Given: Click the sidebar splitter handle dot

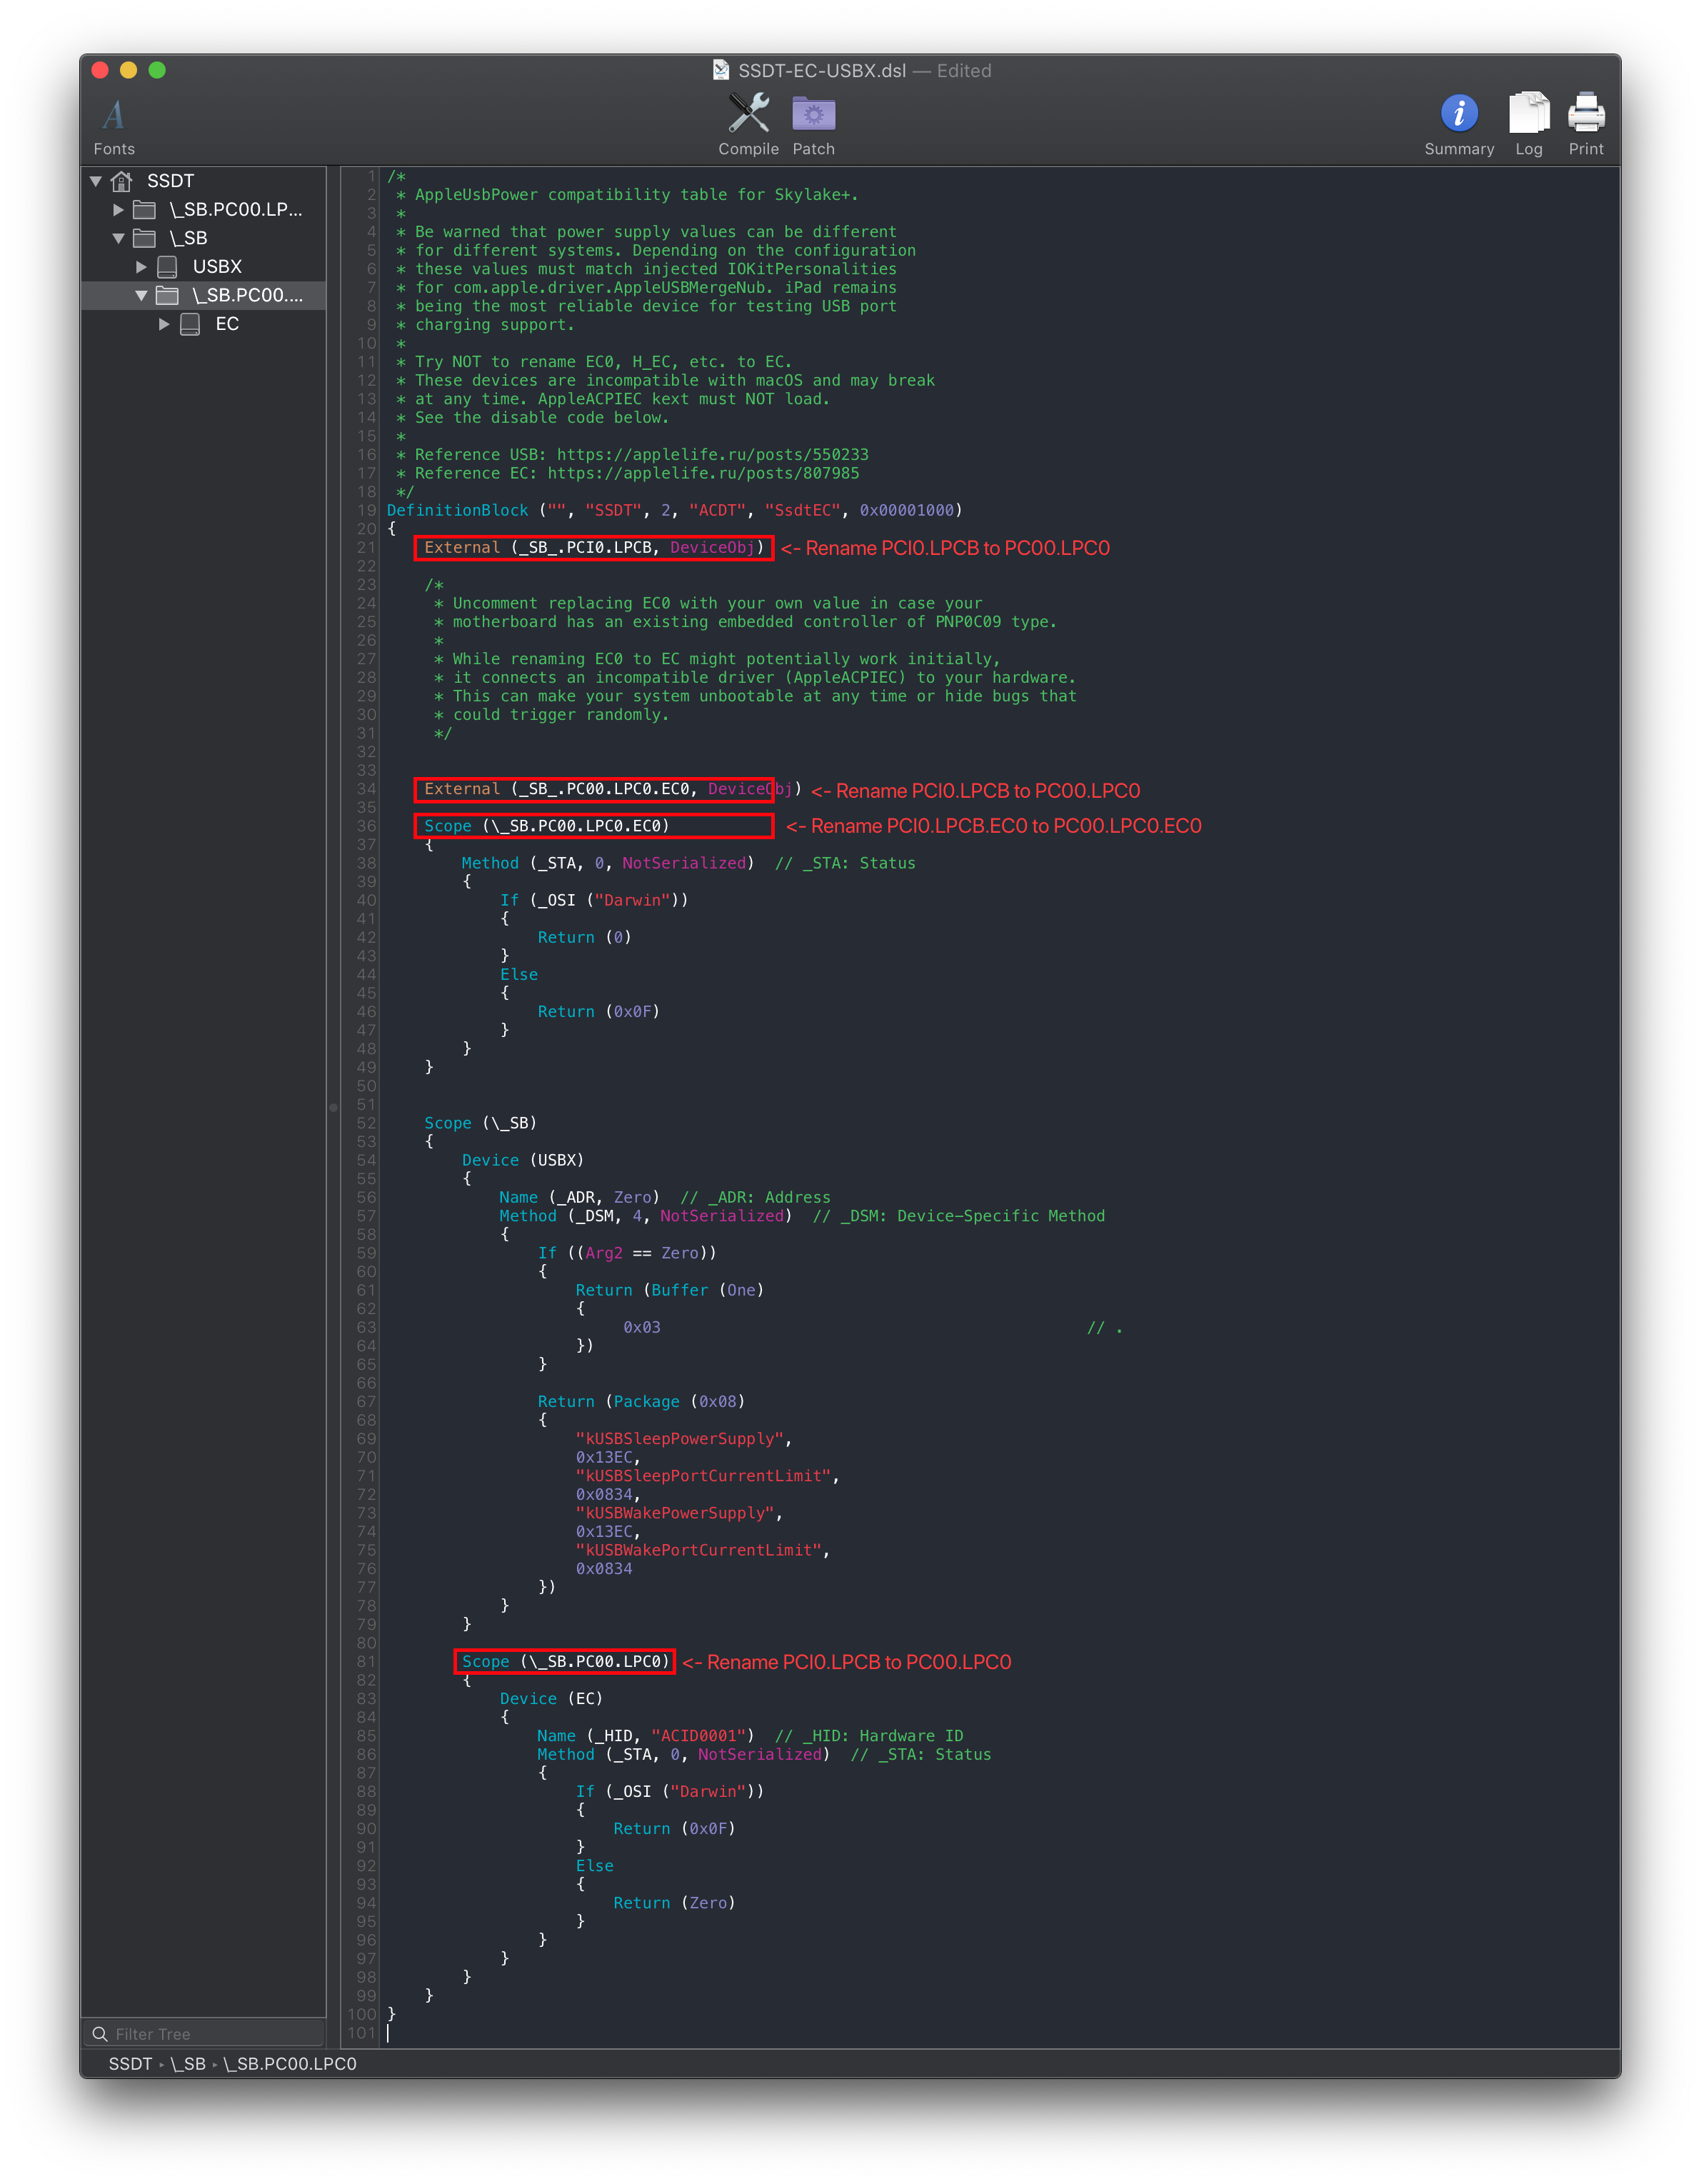Looking at the screenshot, I should click(x=333, y=1107).
